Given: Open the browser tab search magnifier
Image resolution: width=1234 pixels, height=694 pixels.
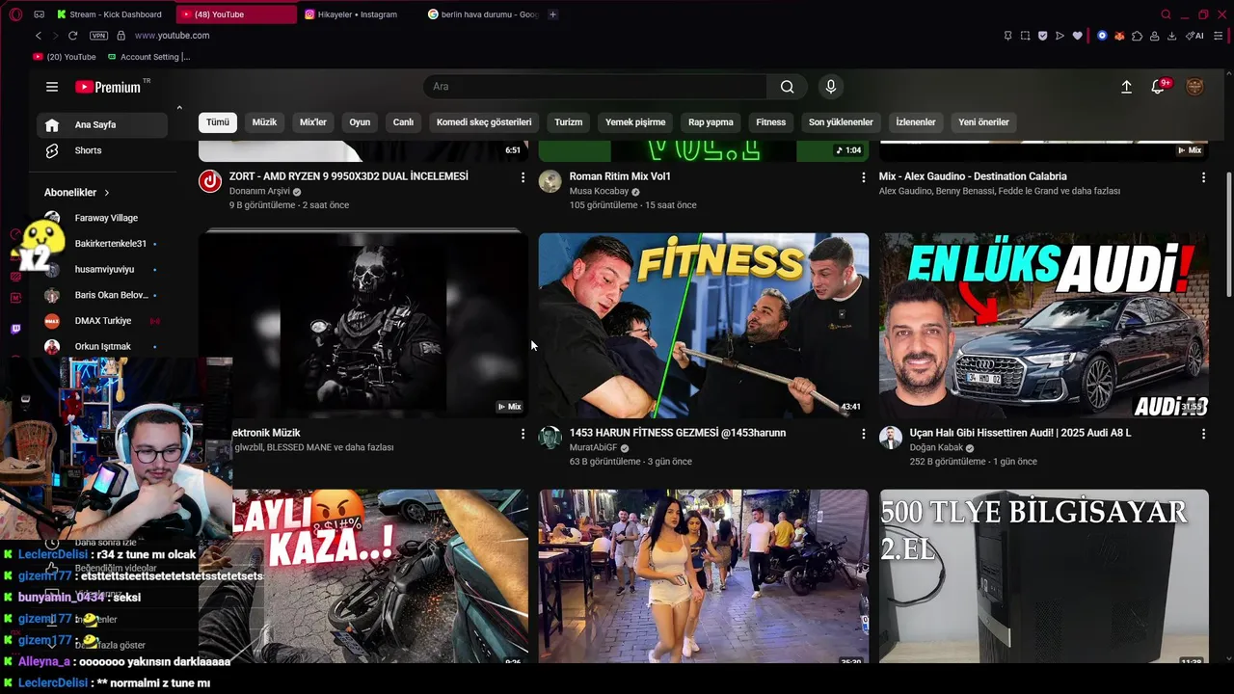Looking at the screenshot, I should [x=1166, y=14].
